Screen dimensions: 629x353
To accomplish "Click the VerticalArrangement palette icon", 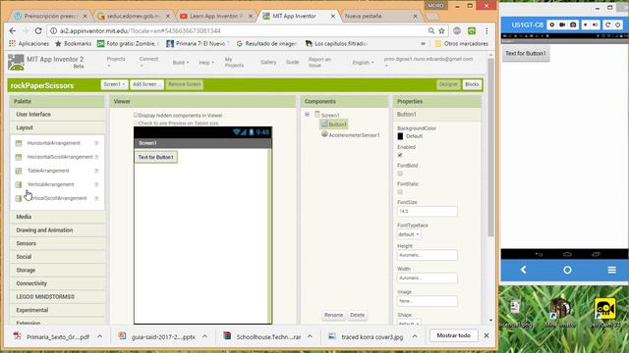I will click(19, 184).
